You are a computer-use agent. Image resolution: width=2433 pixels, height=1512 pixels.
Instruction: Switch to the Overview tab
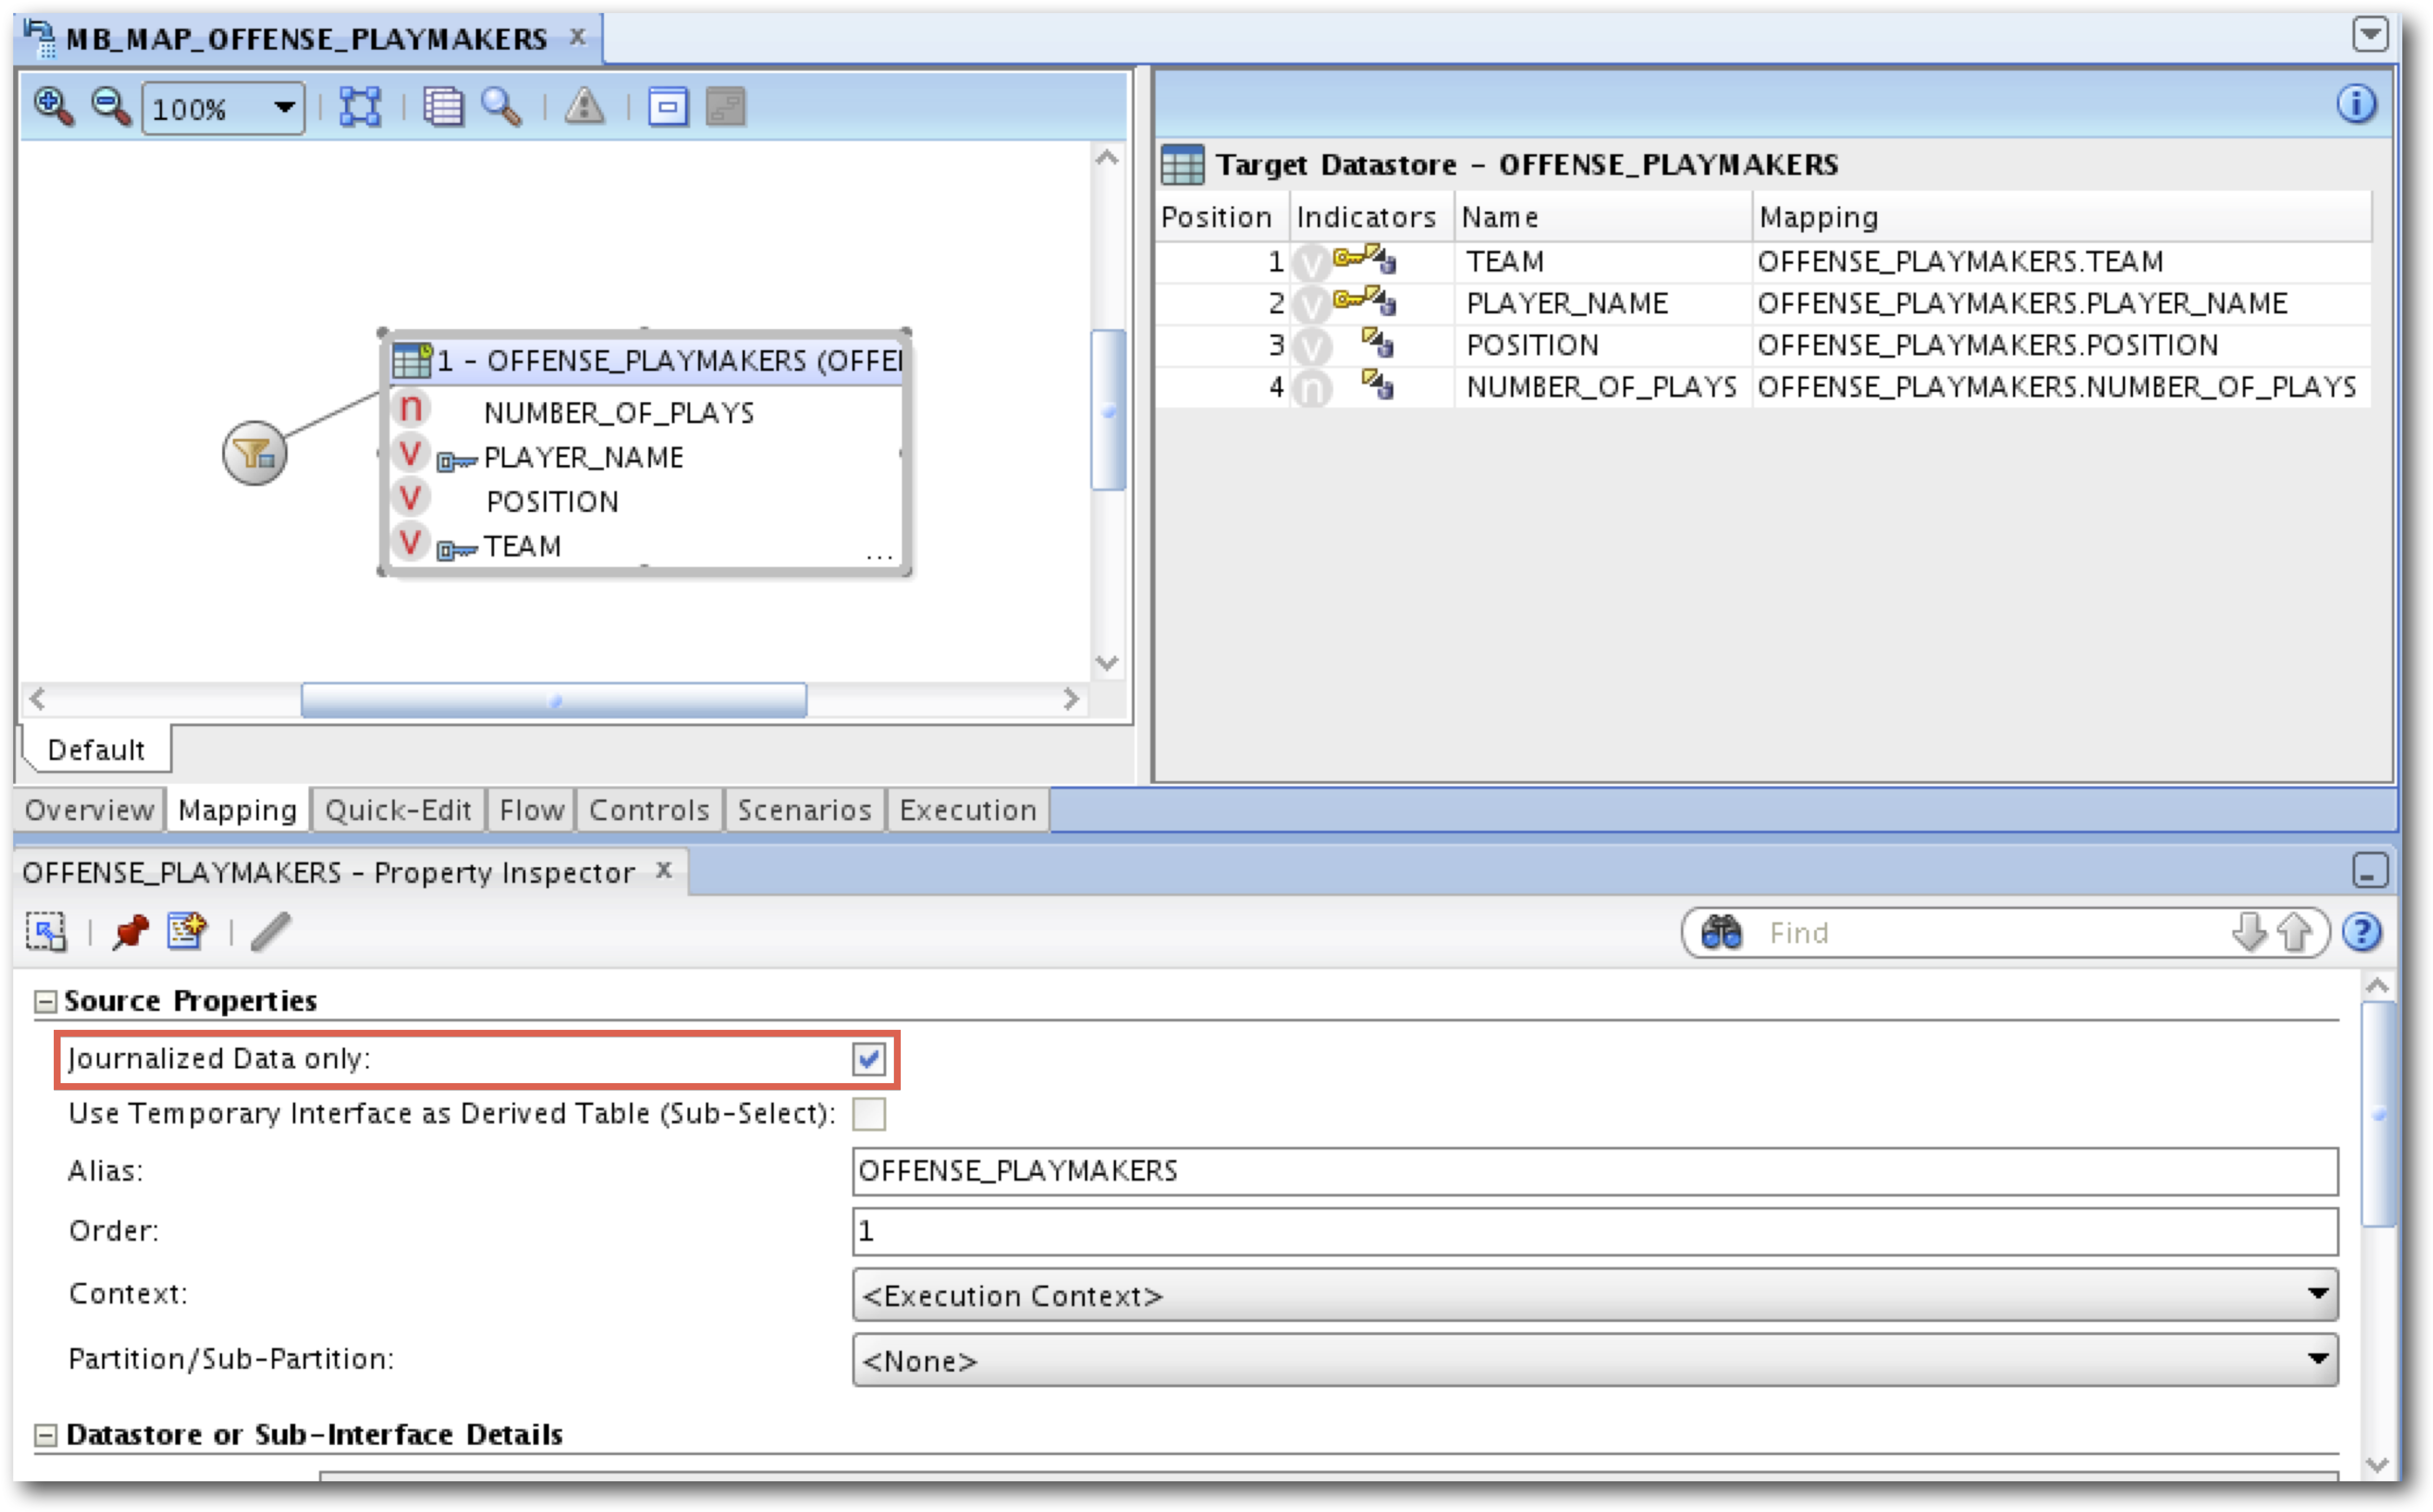pos(89,810)
